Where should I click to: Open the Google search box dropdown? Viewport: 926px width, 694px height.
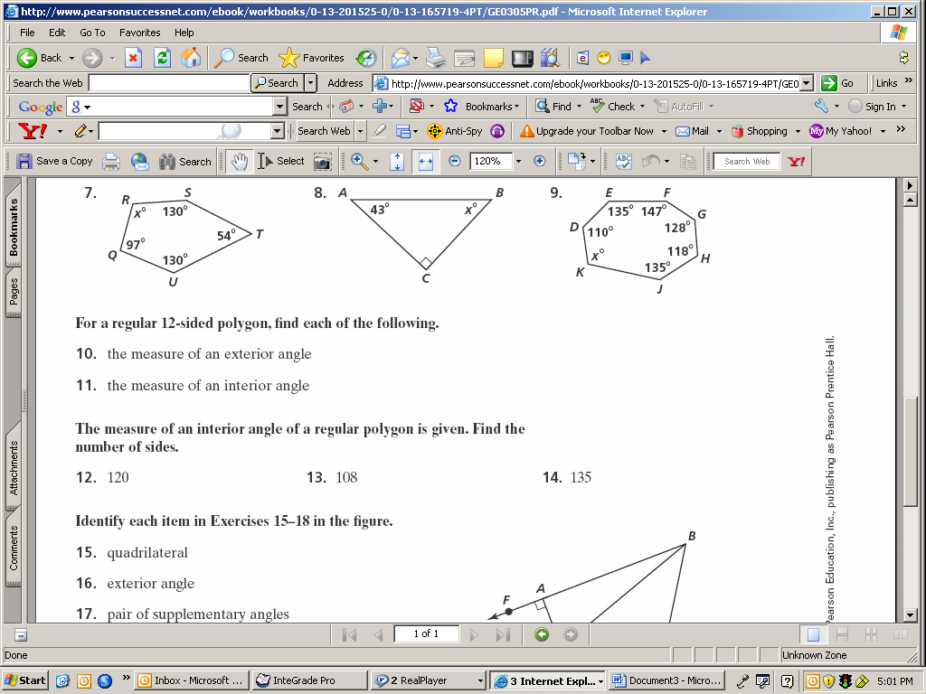(x=279, y=107)
